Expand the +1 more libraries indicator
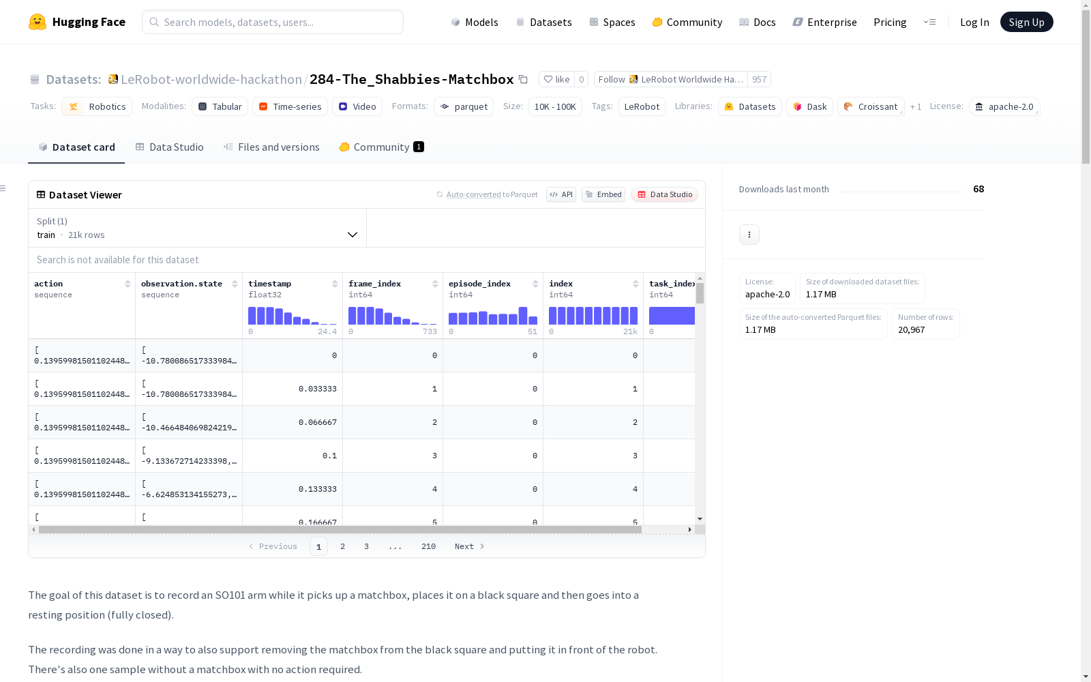The height and width of the screenshot is (682, 1091). coord(916,106)
